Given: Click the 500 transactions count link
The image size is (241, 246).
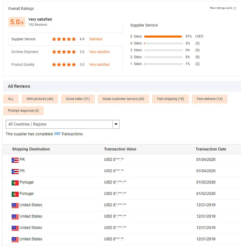Looking at the screenshot, I should [x=57, y=134].
